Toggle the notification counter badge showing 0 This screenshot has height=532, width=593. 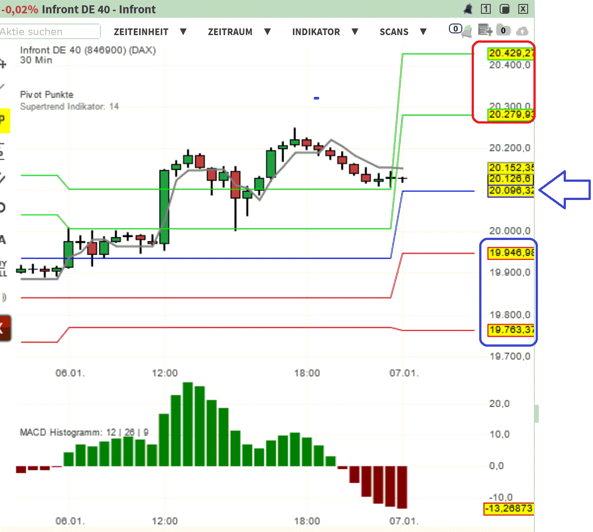click(455, 28)
